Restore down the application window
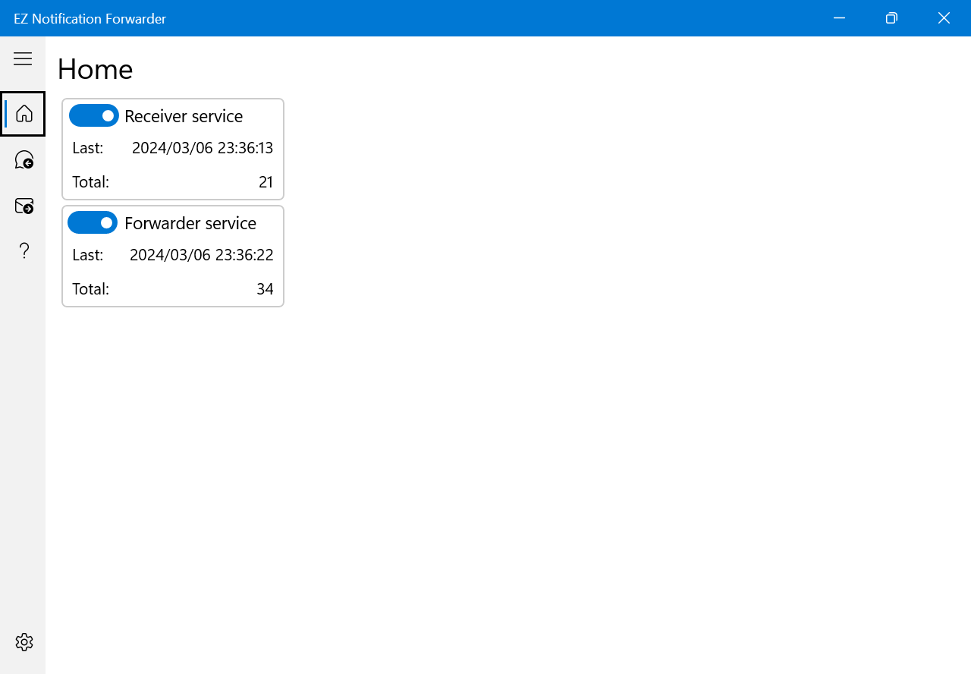The height and width of the screenshot is (674, 971). (891, 18)
